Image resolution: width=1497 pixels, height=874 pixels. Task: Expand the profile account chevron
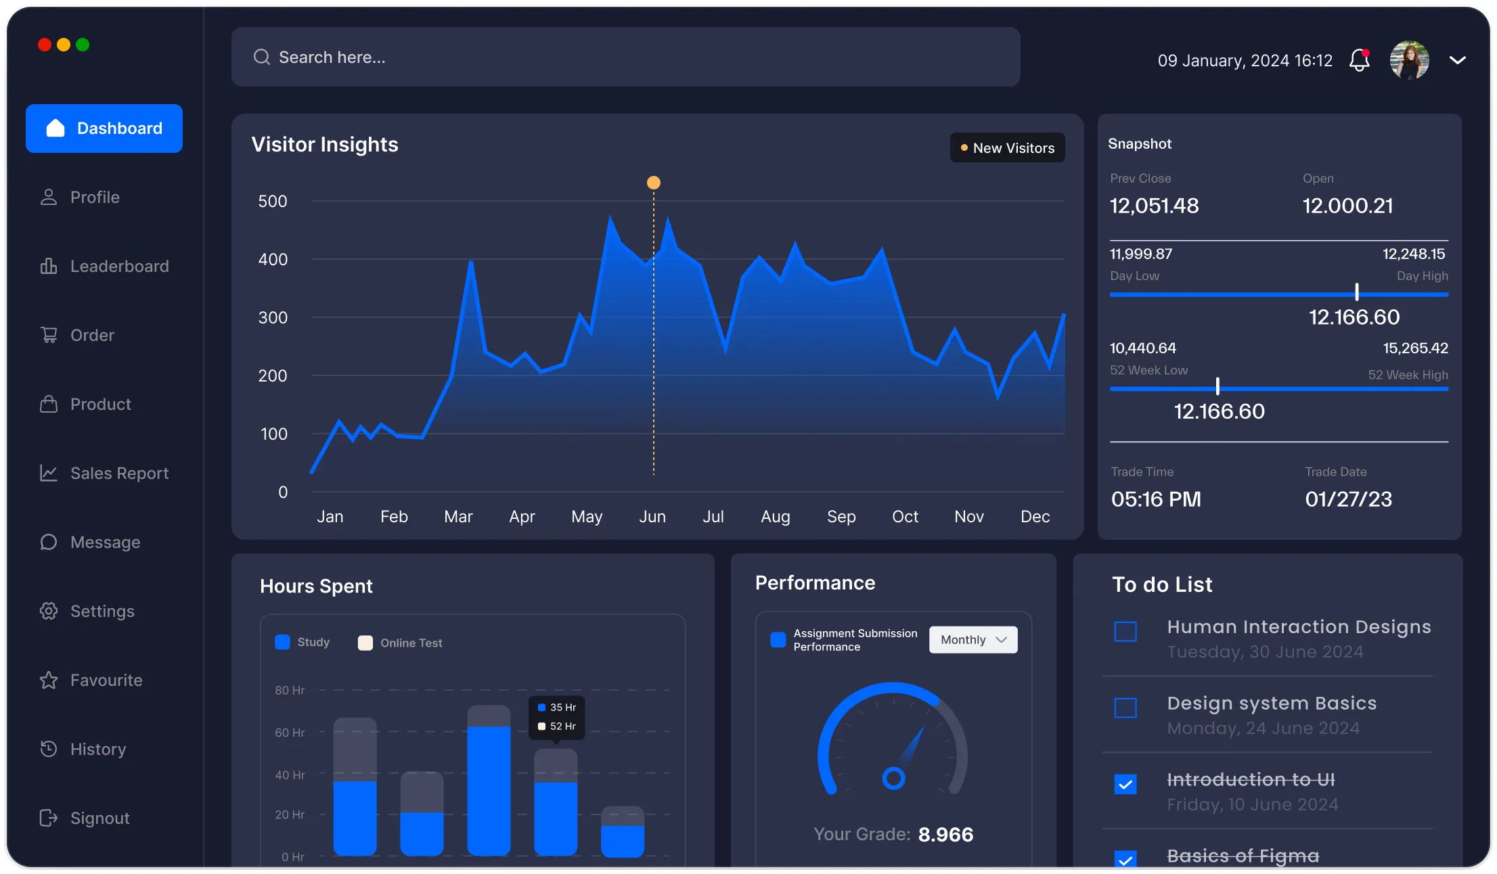coord(1456,60)
